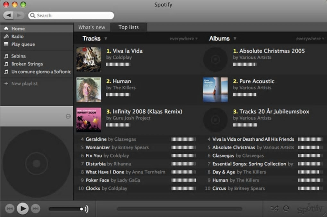Select track 5 Womanizer by Britney Spears
The height and width of the screenshot is (217, 327).
point(138,147)
